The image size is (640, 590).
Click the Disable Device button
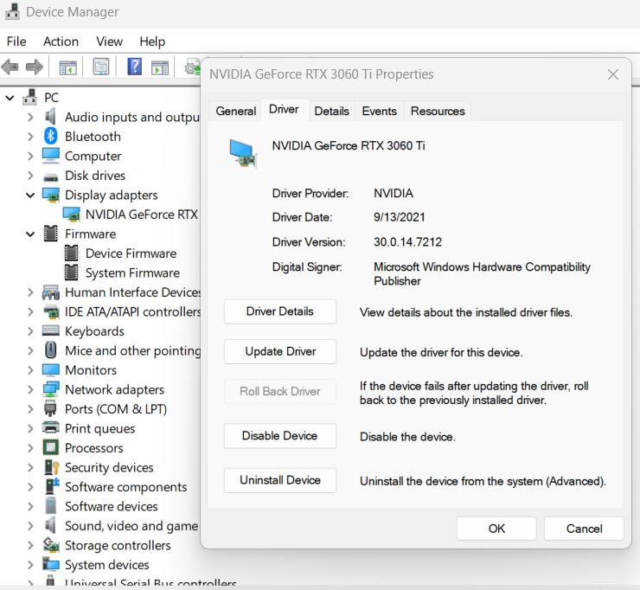click(x=280, y=436)
